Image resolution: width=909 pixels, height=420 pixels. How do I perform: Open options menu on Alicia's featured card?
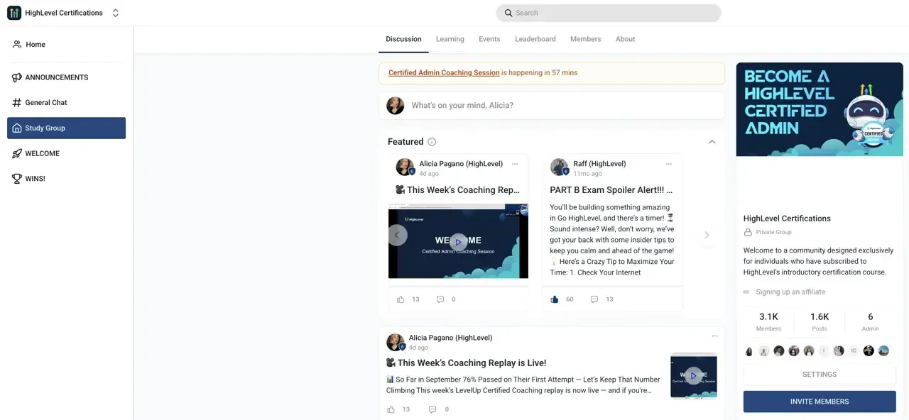tap(515, 164)
